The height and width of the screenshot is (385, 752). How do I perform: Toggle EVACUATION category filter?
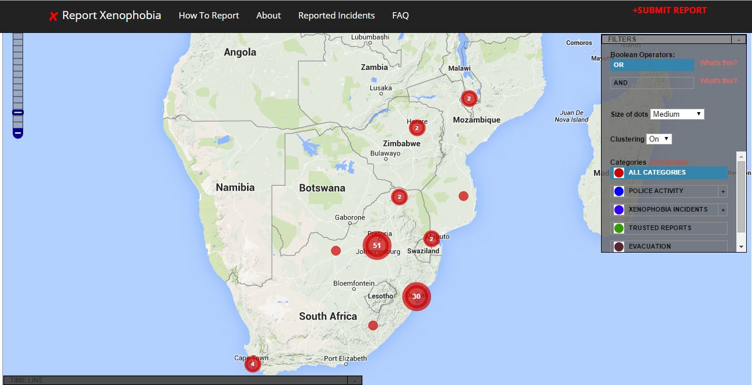tap(669, 246)
